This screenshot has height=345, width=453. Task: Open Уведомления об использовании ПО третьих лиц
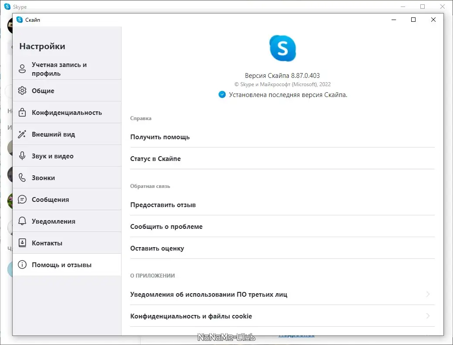[282, 295]
